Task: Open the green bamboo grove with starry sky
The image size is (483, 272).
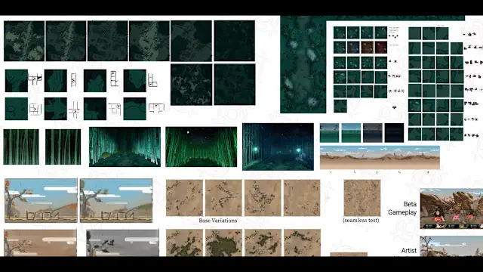Action: click(202, 147)
